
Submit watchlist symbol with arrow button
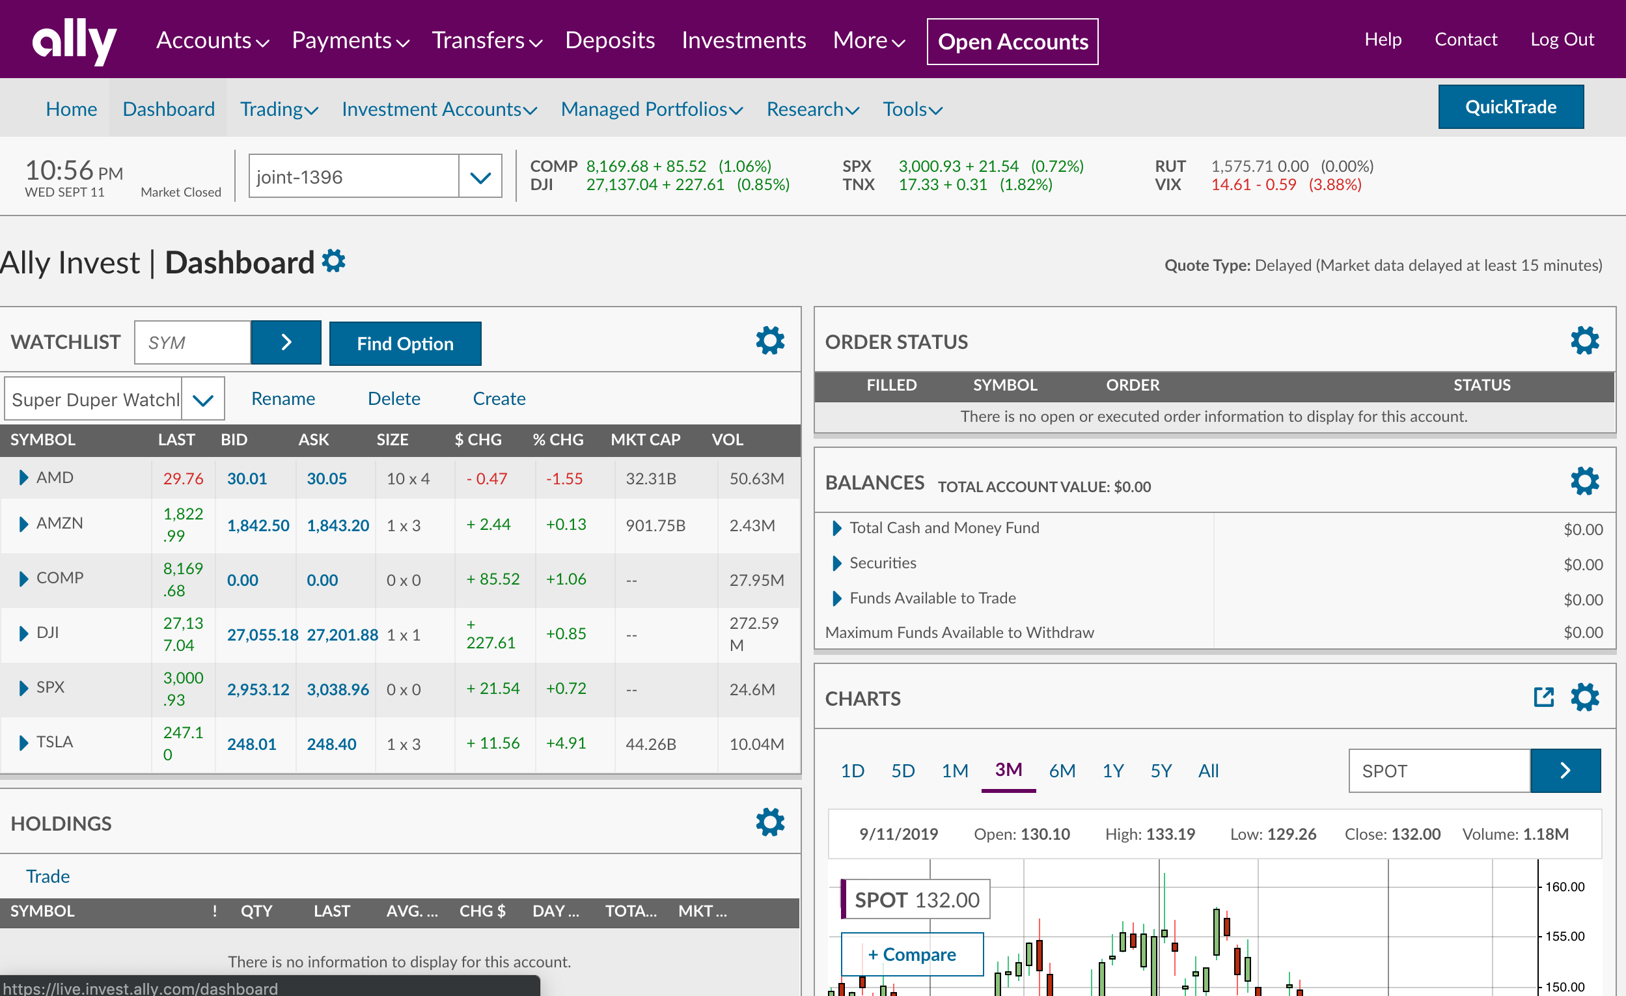[x=286, y=342]
